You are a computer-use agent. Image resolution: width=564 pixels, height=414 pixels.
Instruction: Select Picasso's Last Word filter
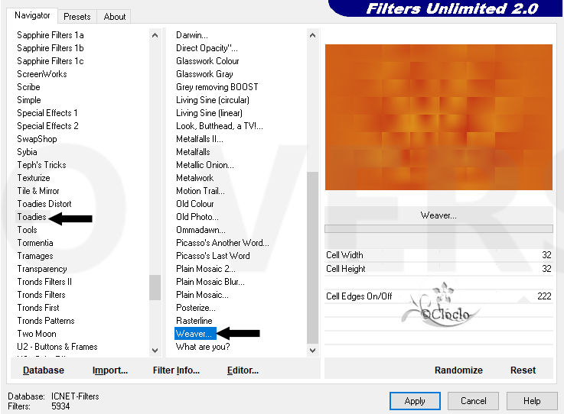tap(213, 256)
